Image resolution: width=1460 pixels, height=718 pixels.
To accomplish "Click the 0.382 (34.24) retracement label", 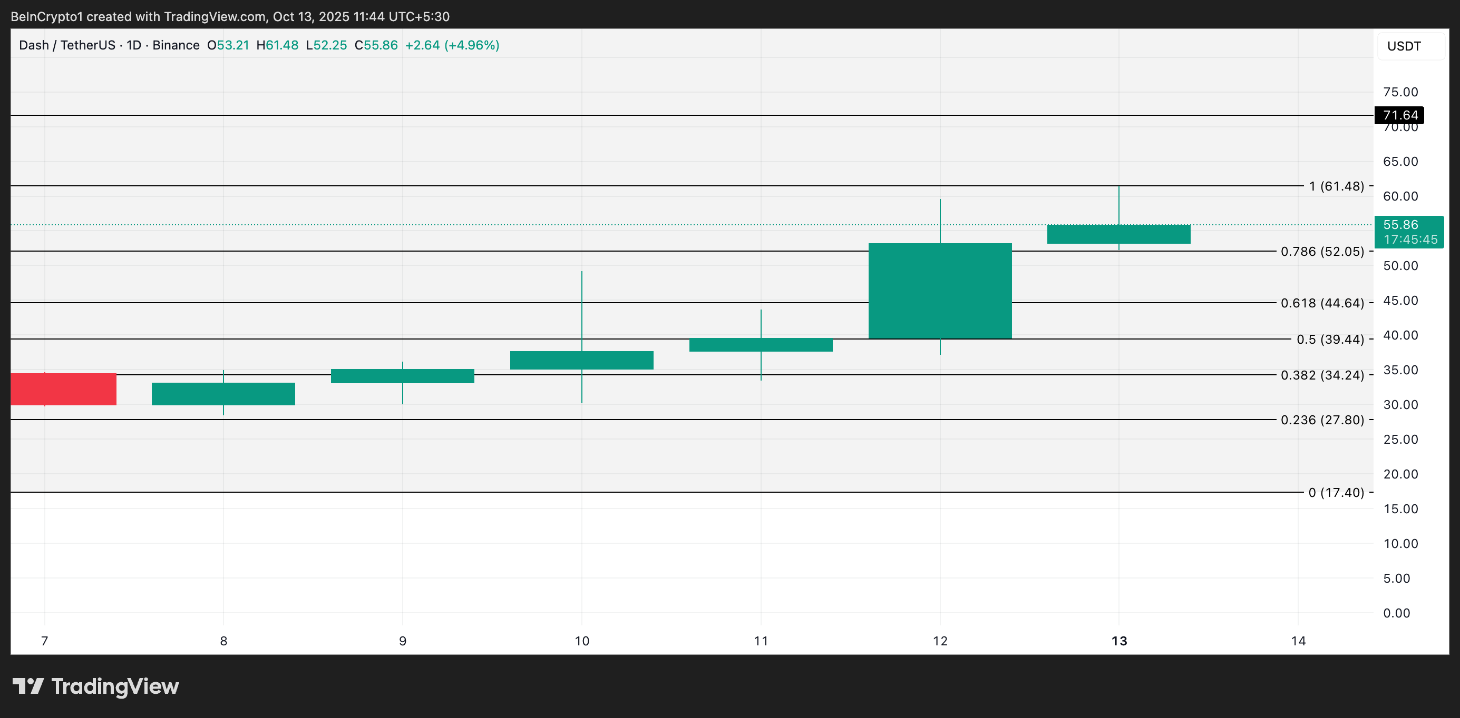I will point(1322,375).
